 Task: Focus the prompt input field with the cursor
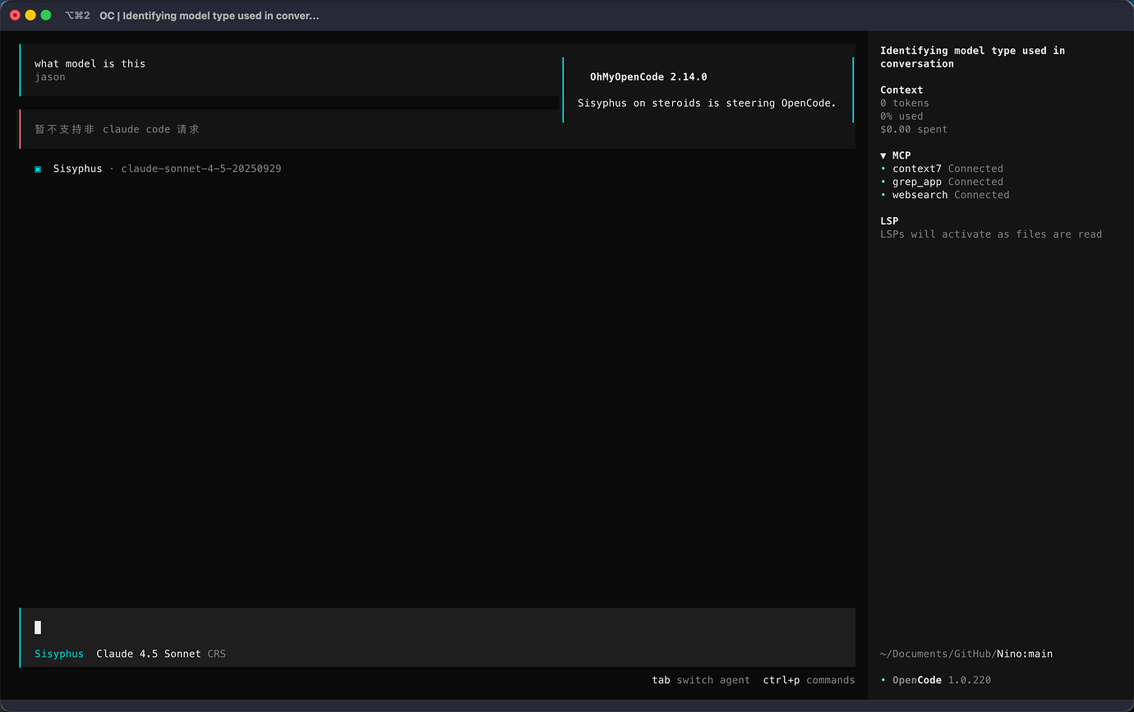click(x=437, y=627)
